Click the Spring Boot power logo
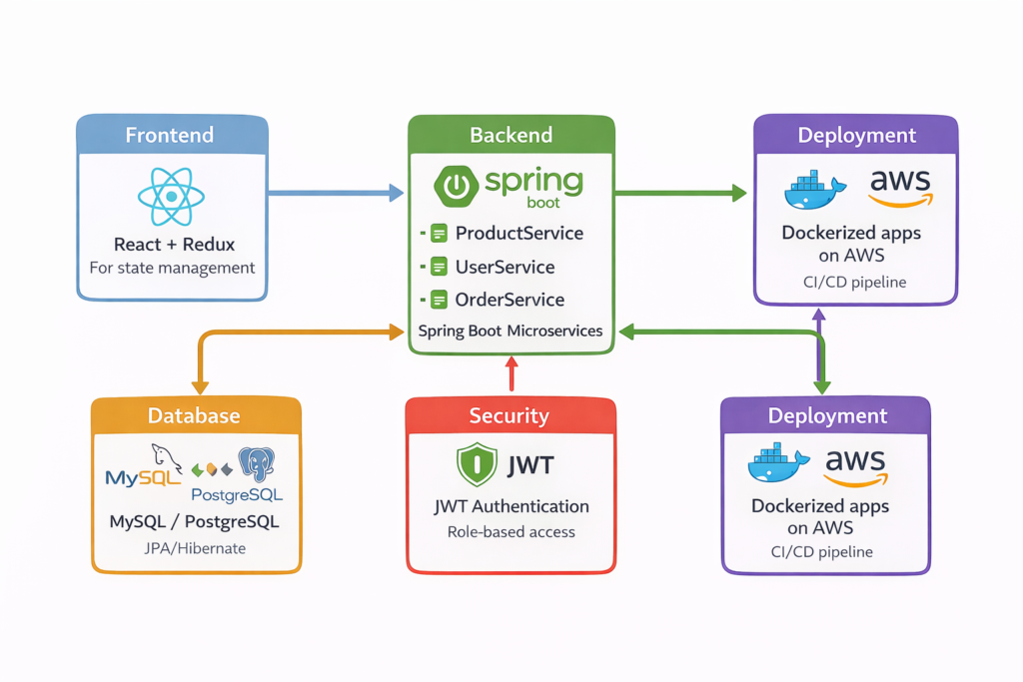 tap(456, 186)
